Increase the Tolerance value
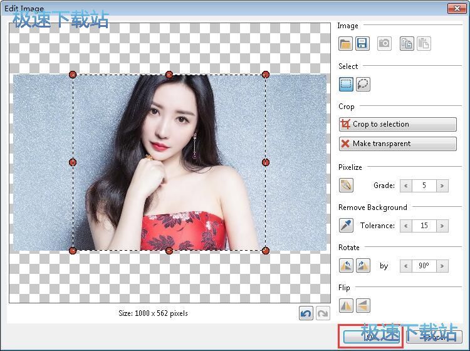The image size is (470, 351). tap(442, 226)
